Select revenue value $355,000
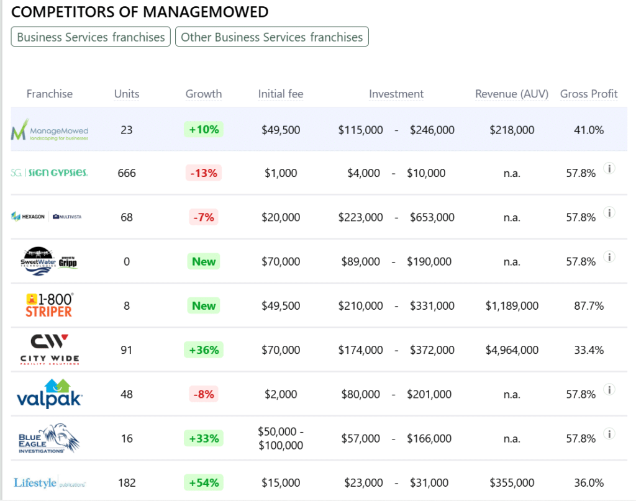Image resolution: width=636 pixels, height=501 pixels. [512, 483]
